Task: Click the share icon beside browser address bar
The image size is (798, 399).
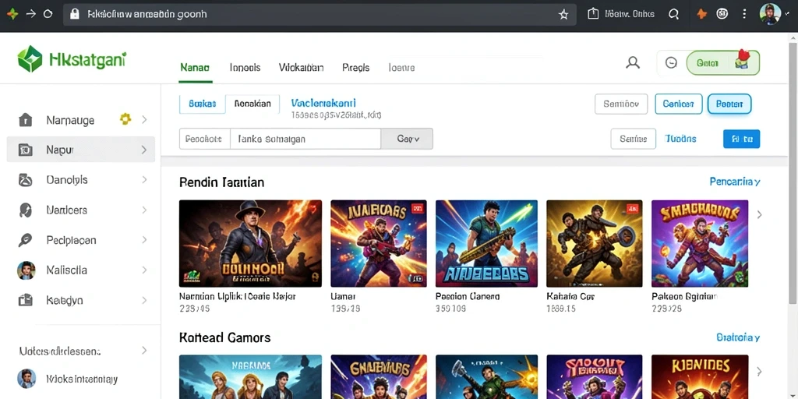Action: coord(593,14)
